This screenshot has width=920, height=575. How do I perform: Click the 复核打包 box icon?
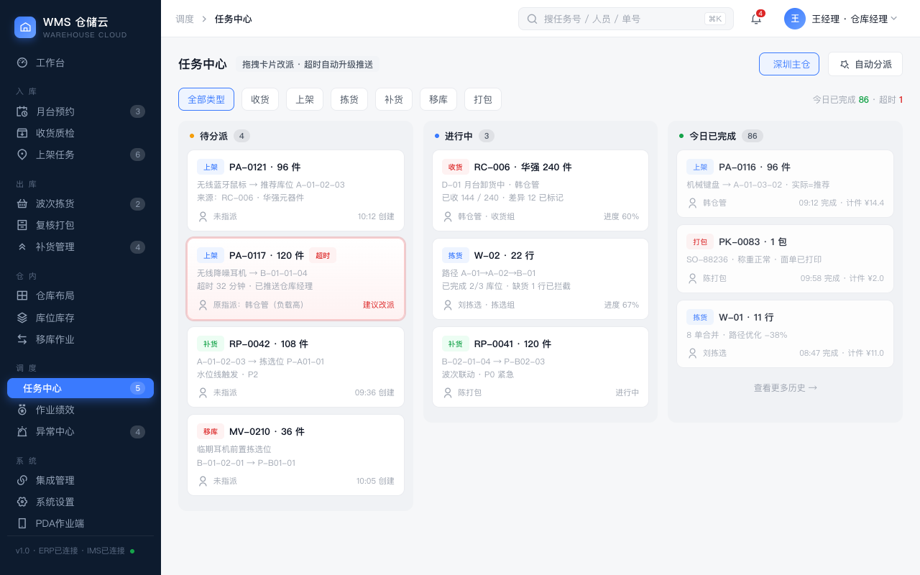click(22, 225)
